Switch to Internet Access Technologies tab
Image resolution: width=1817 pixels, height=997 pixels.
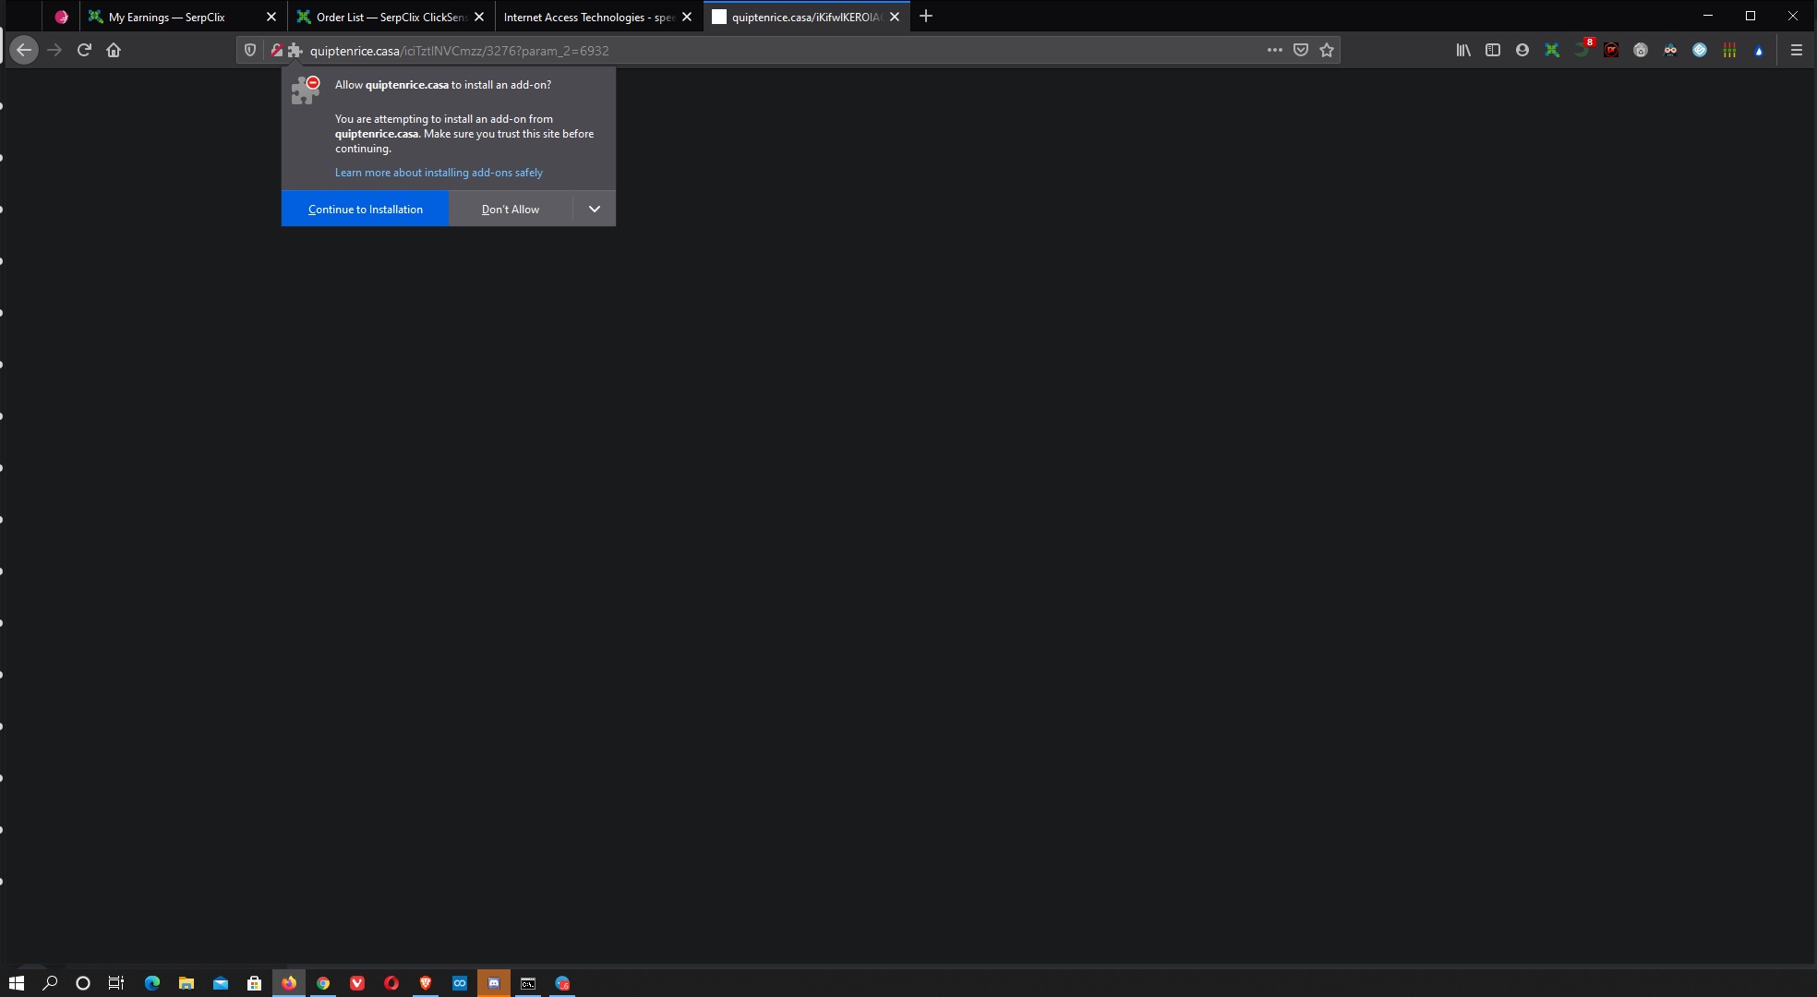(x=589, y=17)
